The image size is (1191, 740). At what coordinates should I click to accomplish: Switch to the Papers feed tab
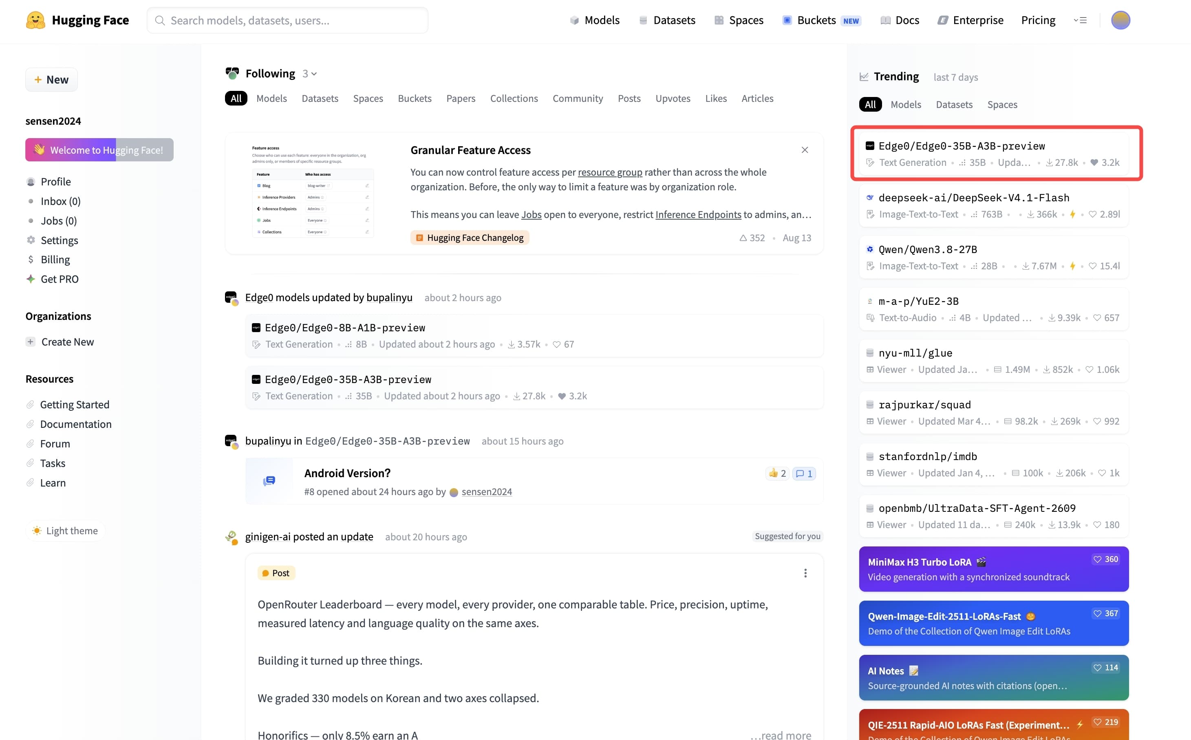click(461, 98)
